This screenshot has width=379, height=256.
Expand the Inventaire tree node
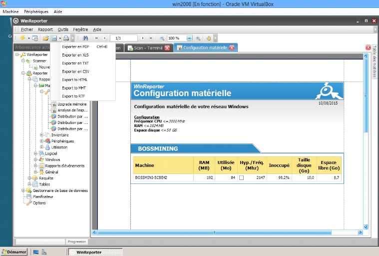[42, 135]
